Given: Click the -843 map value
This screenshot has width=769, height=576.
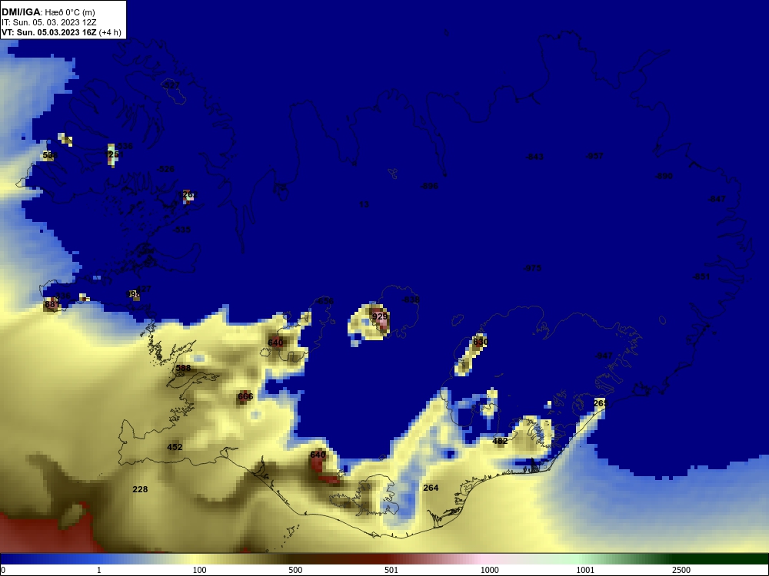Looking at the screenshot, I should 534,157.
